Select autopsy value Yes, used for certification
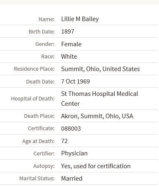This screenshot has height=186, width=159. 96,166
